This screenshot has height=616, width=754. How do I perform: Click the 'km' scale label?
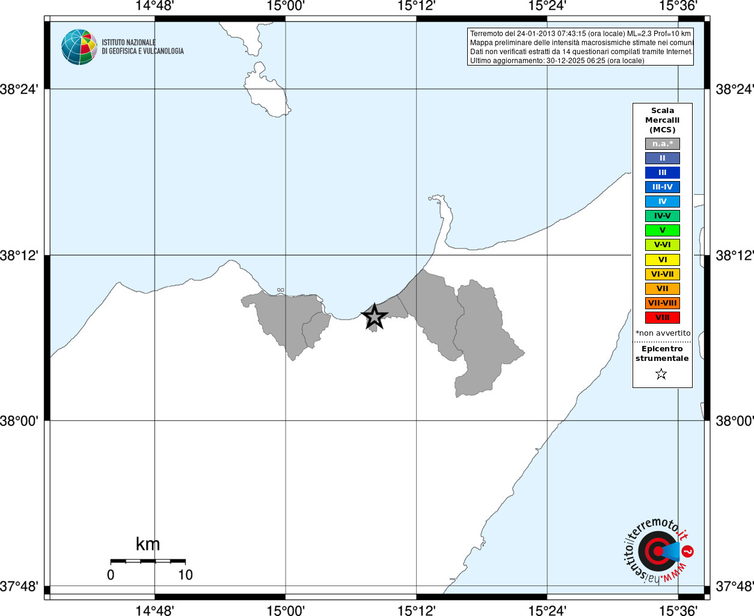[148, 544]
